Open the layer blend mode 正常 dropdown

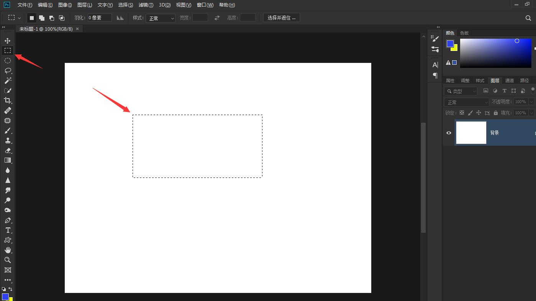tap(466, 102)
